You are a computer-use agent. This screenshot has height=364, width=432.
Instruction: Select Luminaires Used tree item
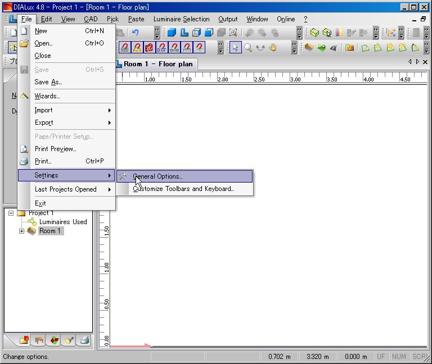pyautogui.click(x=63, y=222)
